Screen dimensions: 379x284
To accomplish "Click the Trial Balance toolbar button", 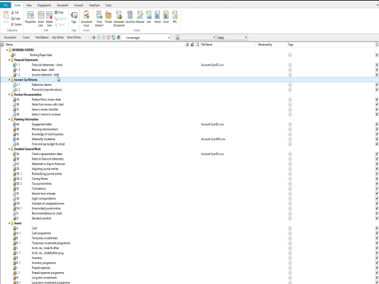I will point(42,37).
